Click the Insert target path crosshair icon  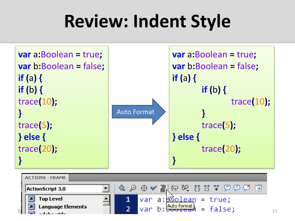pos(144,188)
